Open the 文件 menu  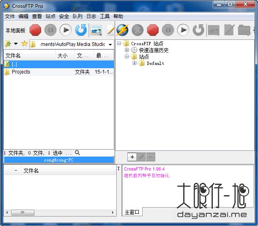pyautogui.click(x=10, y=16)
